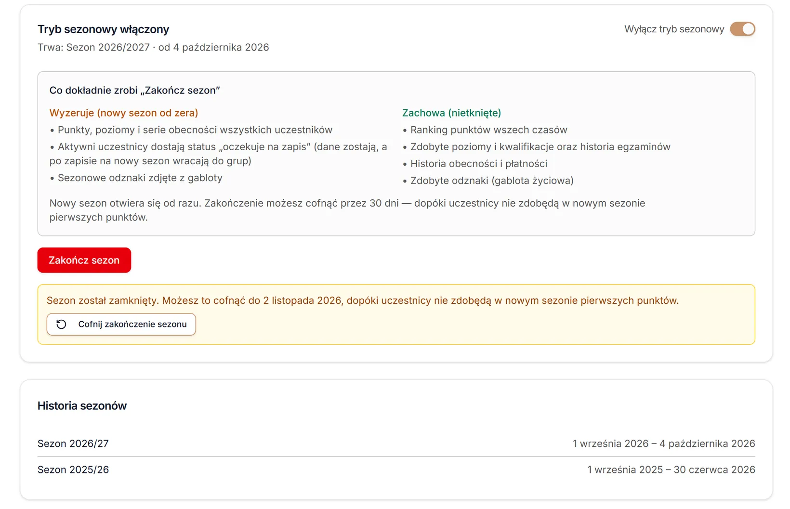Image resolution: width=790 pixels, height=509 pixels.
Task: Click the "Historia sezonów" heading
Action: (82, 405)
